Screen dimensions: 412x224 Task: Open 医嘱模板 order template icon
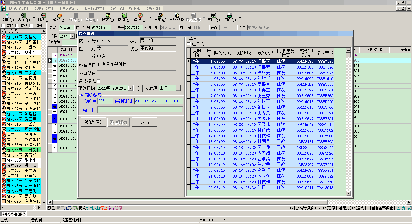click(x=177, y=15)
